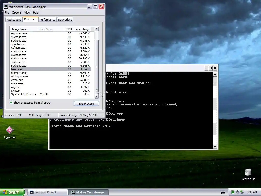261x196 pixels.
Task: Select svchost.exe using 4,348 K memory
Action: pyautogui.click(x=51, y=66)
